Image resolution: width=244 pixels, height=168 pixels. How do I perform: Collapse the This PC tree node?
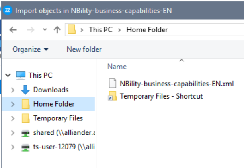point(8,75)
